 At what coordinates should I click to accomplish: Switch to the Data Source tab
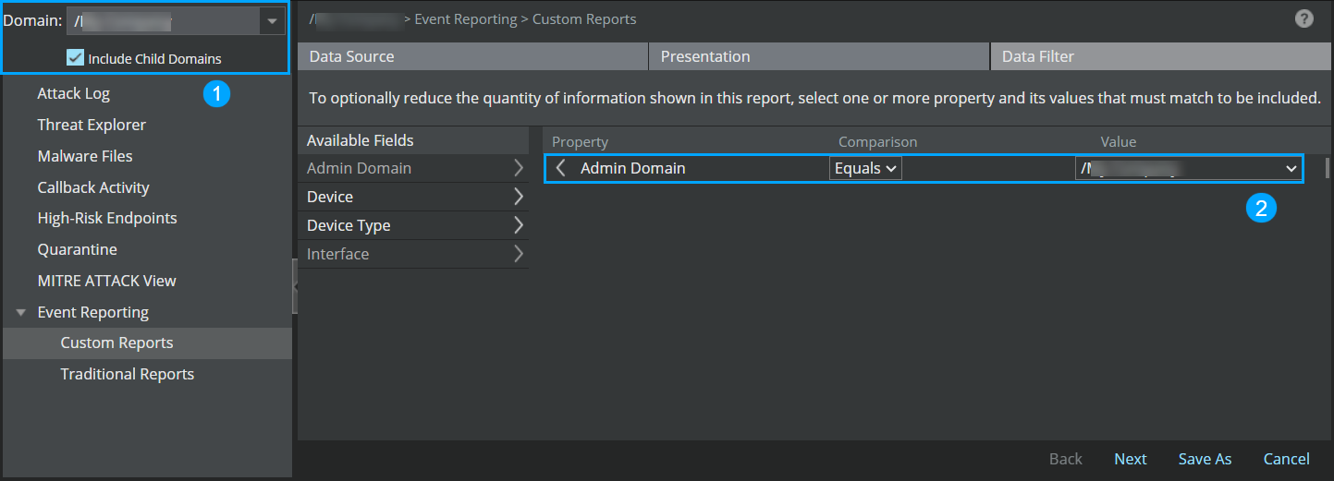472,56
